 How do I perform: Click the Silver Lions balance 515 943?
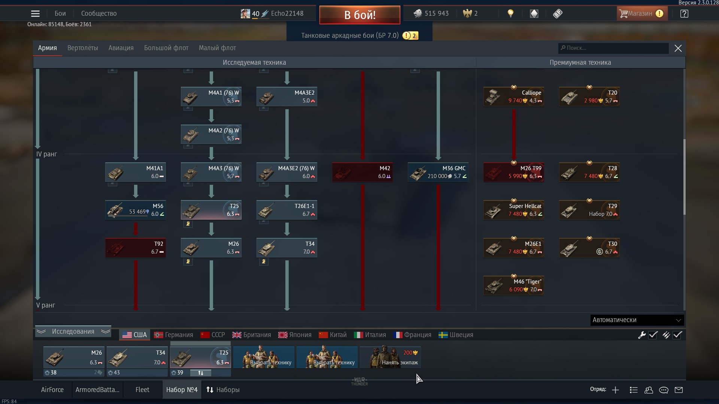tap(431, 13)
